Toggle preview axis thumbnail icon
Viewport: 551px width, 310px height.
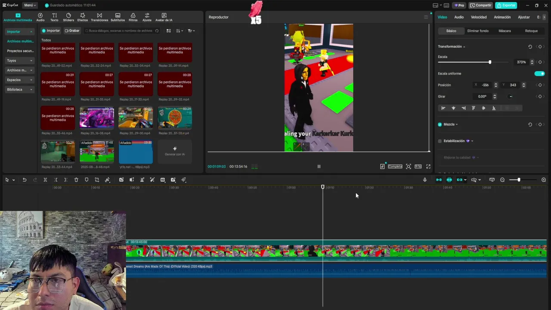pos(474,180)
